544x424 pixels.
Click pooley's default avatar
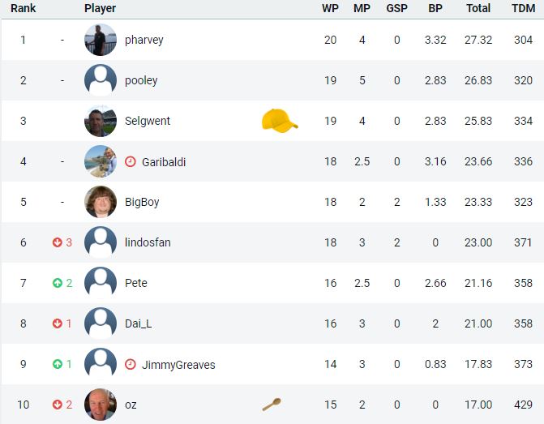tap(101, 80)
